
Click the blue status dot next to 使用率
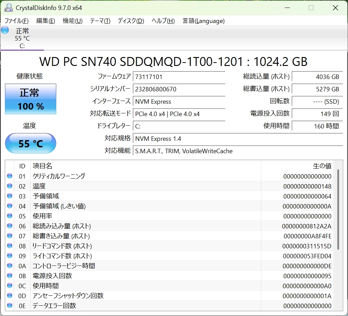point(10,216)
